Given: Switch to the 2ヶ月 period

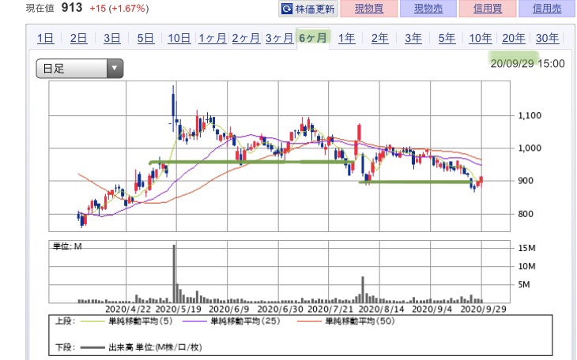Looking at the screenshot, I should (x=246, y=38).
